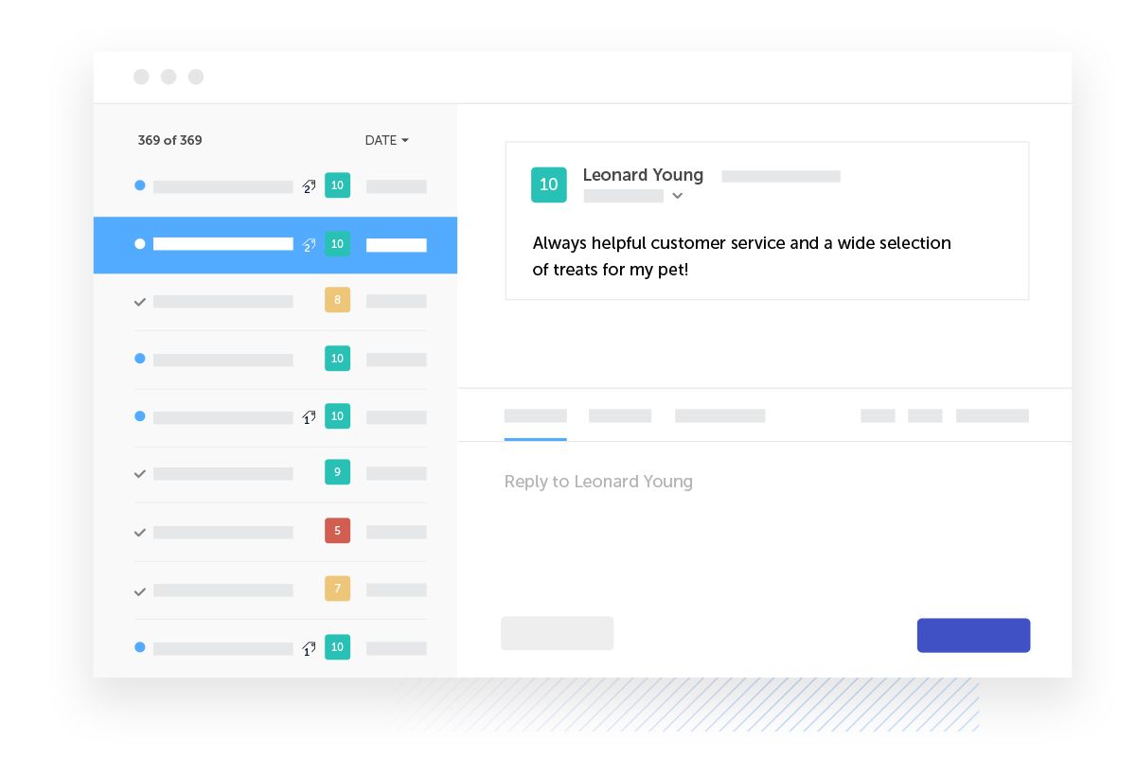Screen dimensions: 1136x757
Task: Click the blue unread indicator on the score 10 item
Action: point(139,359)
